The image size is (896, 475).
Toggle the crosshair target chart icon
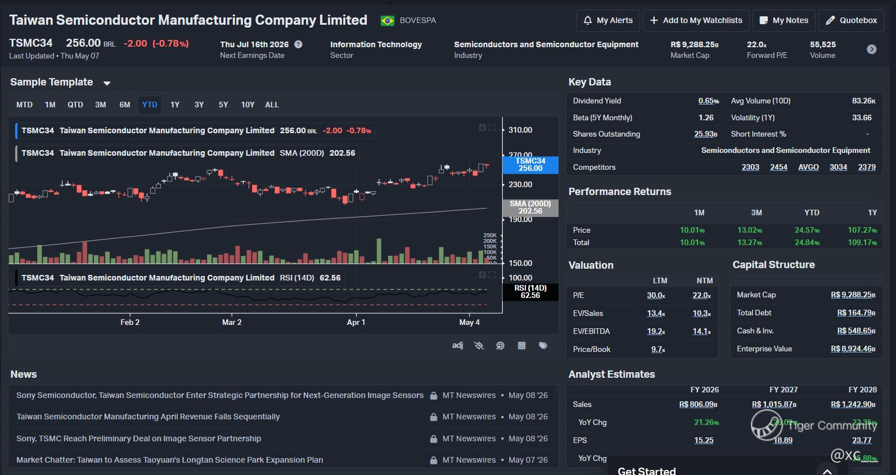tap(500, 346)
